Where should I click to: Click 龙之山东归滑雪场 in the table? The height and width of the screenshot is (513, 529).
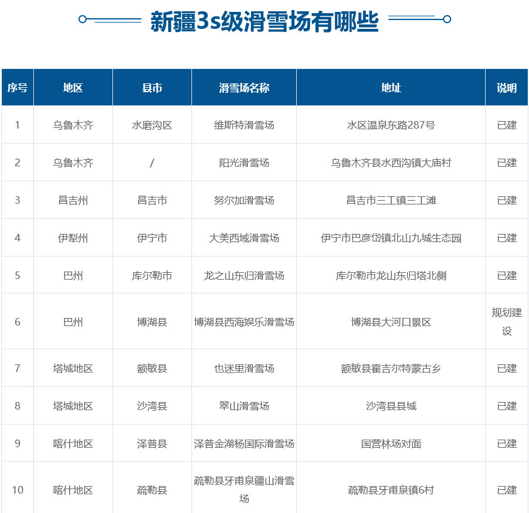click(244, 275)
